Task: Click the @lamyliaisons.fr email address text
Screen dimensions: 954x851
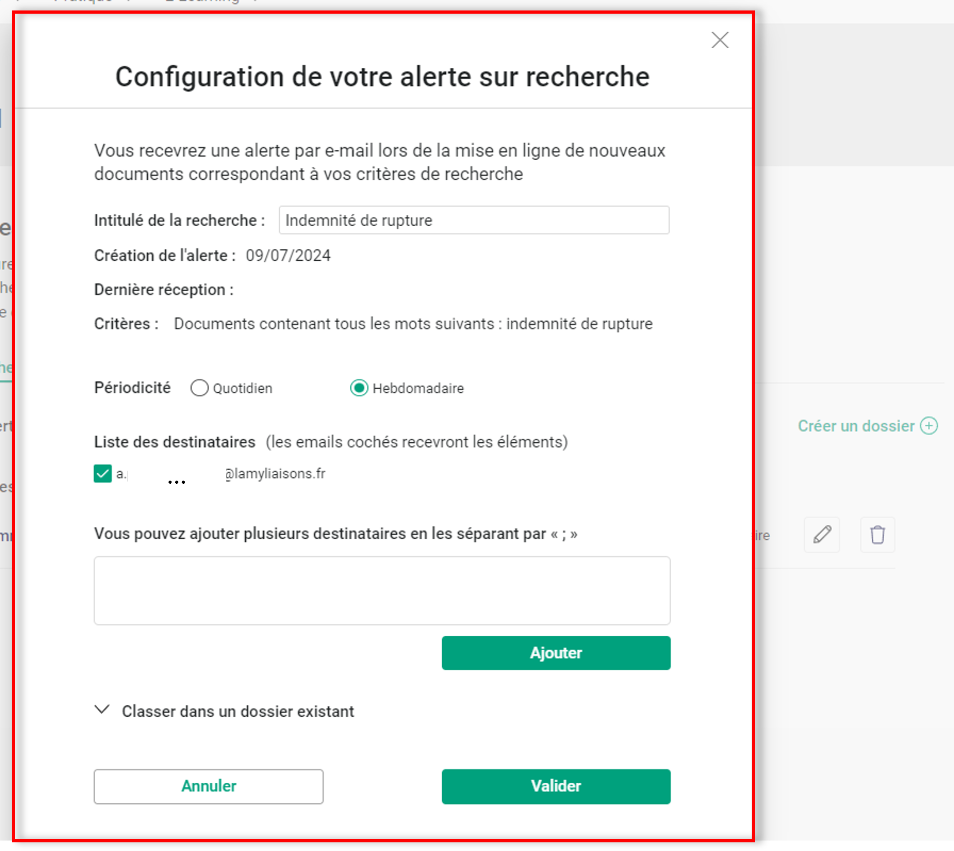Action: click(275, 474)
